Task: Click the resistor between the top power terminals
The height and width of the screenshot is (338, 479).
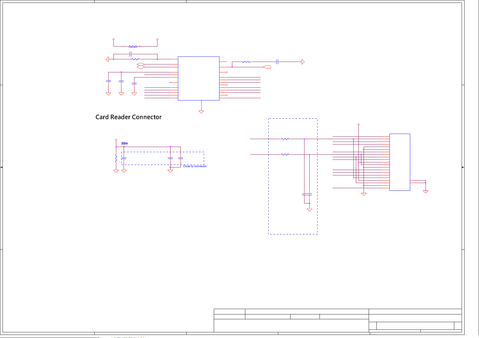Action: click(133, 46)
